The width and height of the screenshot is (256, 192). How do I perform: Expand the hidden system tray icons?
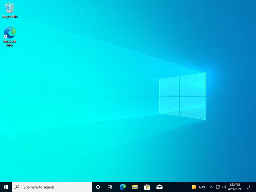click(x=211, y=187)
